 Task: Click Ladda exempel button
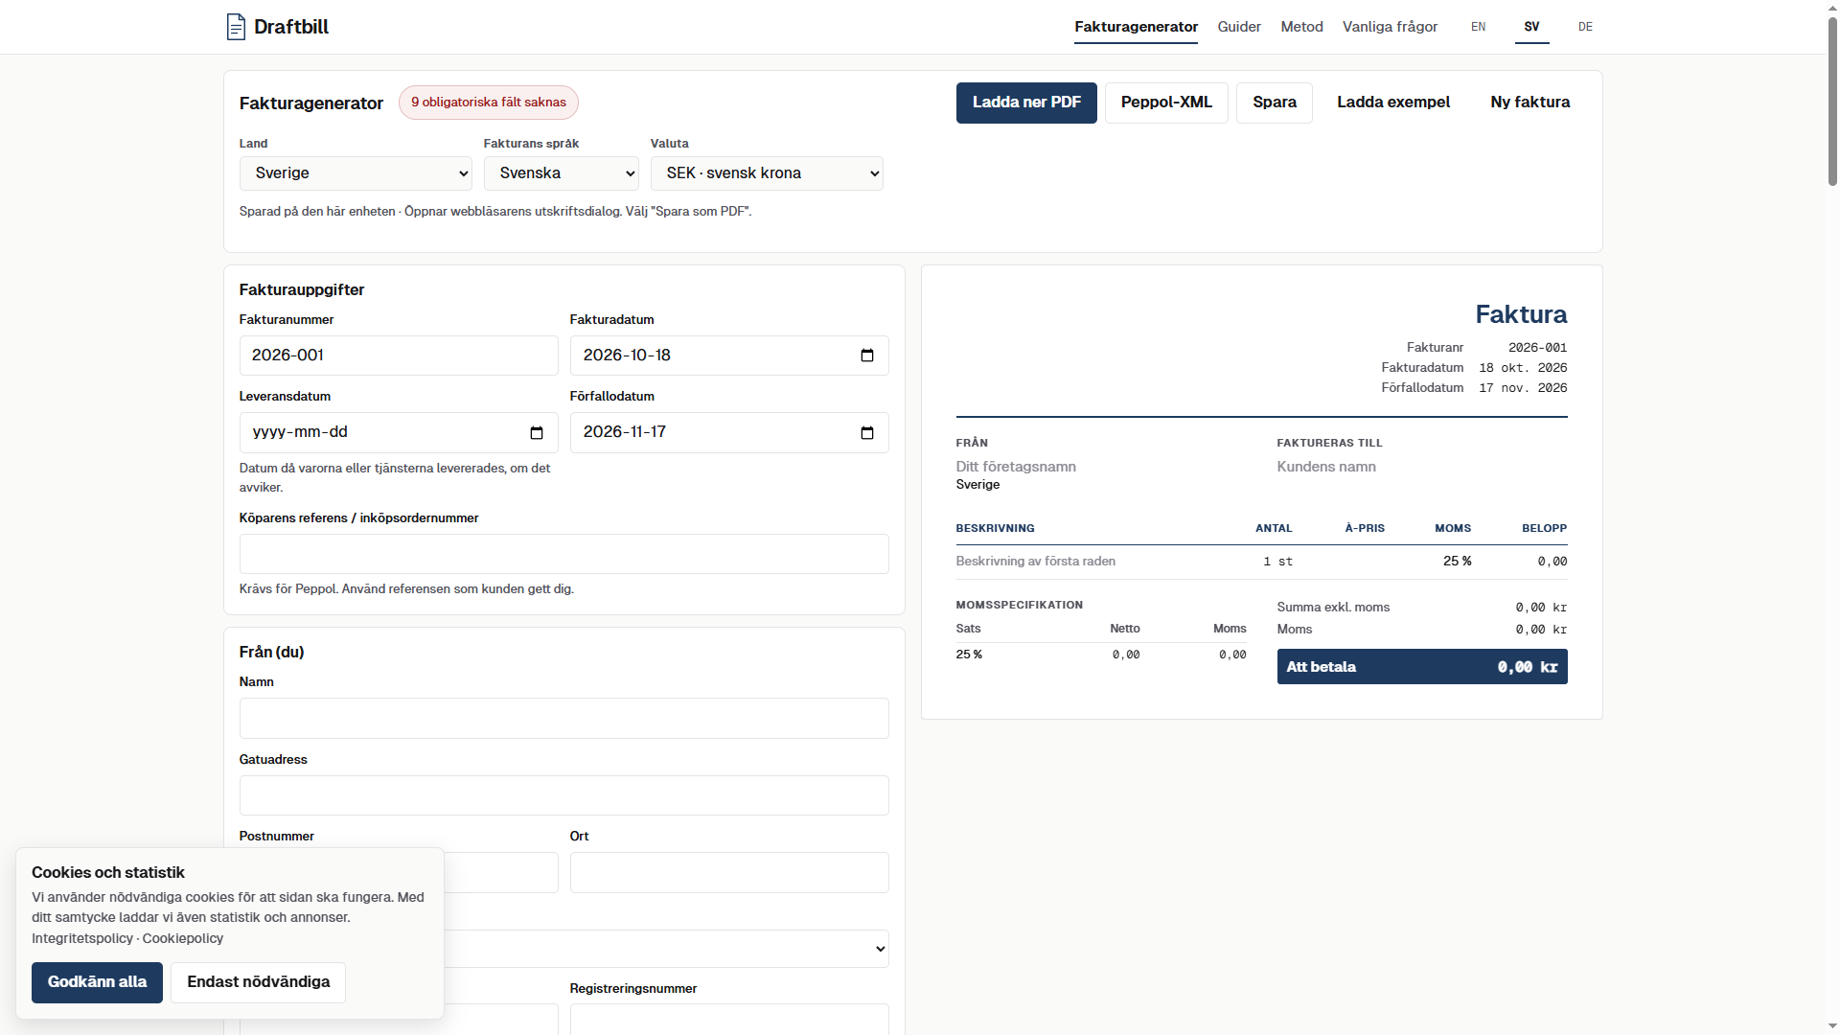(x=1393, y=103)
